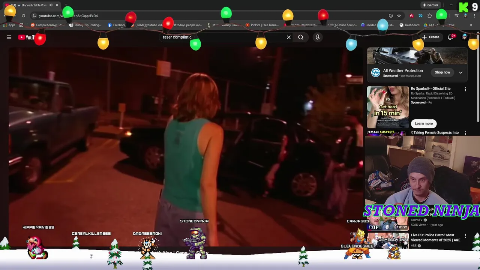The height and width of the screenshot is (270, 480).
Task: Open YouTube notifications bell
Action: tap(450, 37)
